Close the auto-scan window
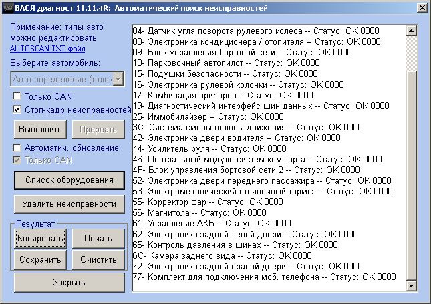This screenshot has width=431, height=304. (422, 8)
